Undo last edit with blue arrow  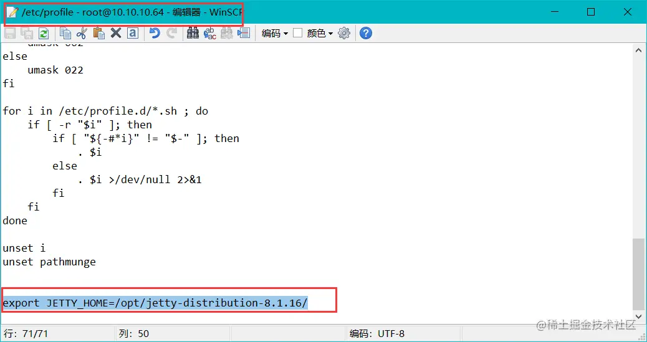point(155,33)
